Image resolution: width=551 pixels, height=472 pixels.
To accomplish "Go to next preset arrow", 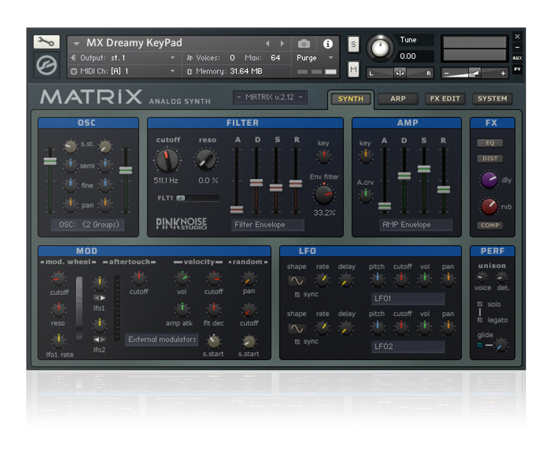I will click(282, 43).
